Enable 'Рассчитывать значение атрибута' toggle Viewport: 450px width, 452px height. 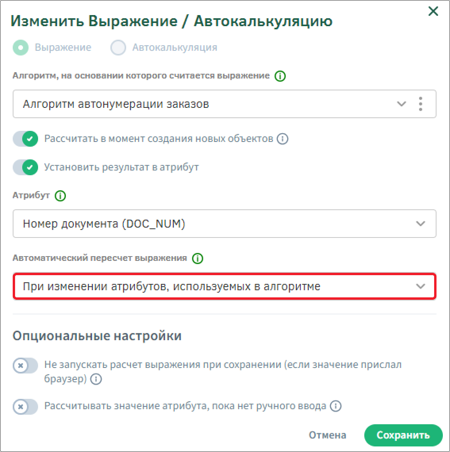tap(25, 407)
